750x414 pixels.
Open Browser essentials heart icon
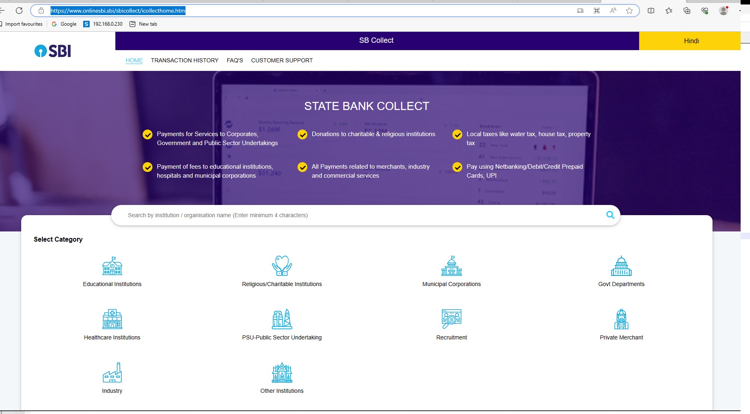click(x=705, y=11)
